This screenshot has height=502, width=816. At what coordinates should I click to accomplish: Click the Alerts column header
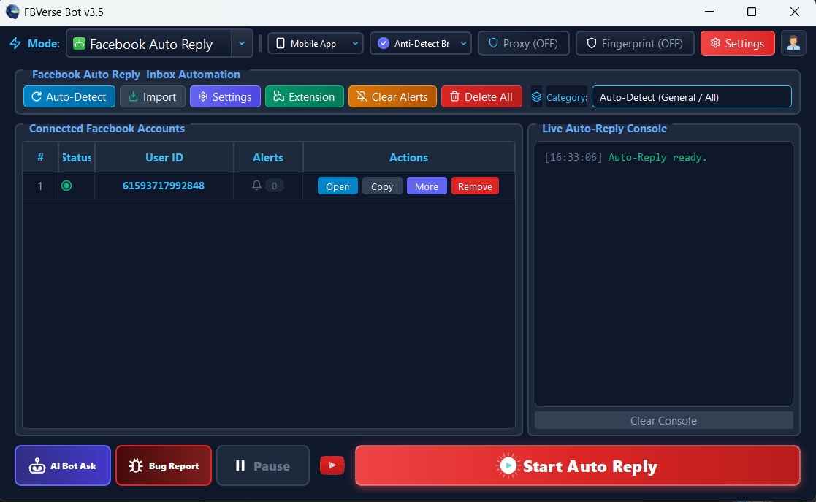(x=268, y=157)
